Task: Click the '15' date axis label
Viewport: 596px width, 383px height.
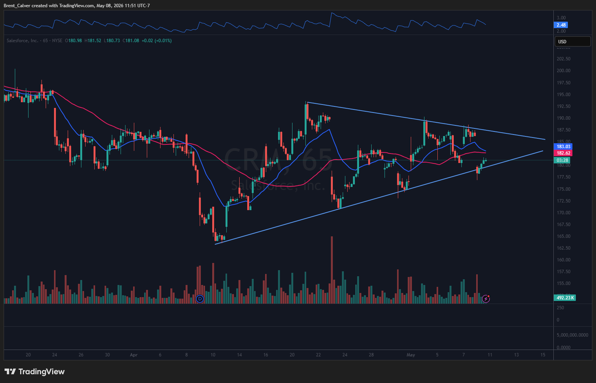Action: pyautogui.click(x=543, y=355)
